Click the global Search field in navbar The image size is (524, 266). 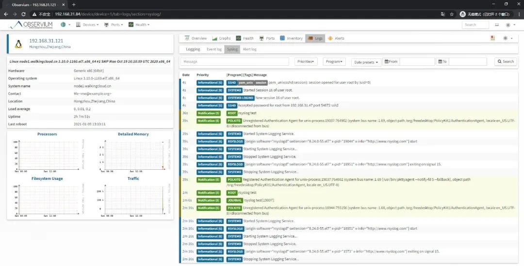475,25
